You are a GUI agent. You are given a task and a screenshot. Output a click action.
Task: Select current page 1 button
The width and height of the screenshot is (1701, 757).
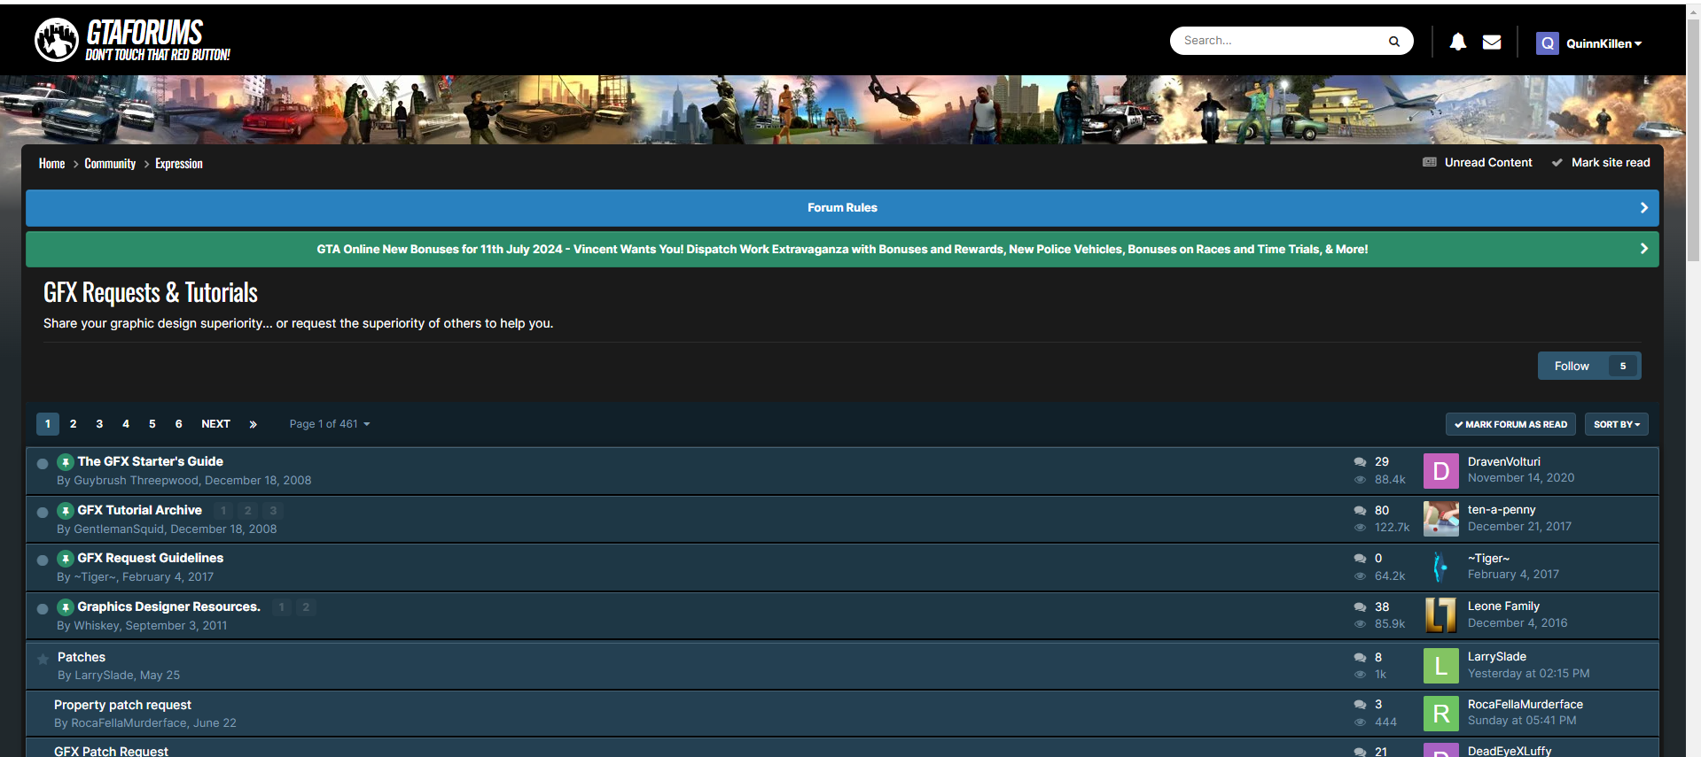click(48, 424)
